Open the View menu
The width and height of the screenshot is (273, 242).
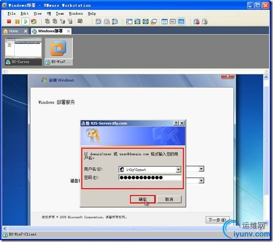38,13
